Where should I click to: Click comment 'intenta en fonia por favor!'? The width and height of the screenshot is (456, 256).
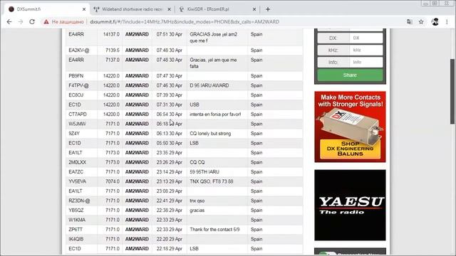click(215, 114)
